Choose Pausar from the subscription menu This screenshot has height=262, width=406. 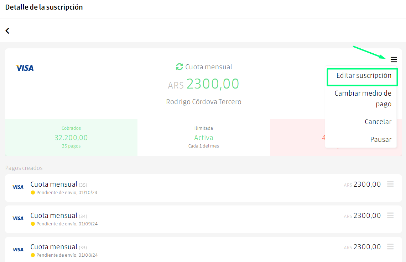381,139
